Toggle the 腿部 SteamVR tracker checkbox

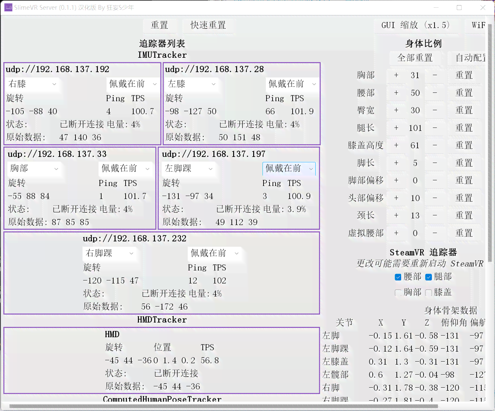click(x=429, y=277)
